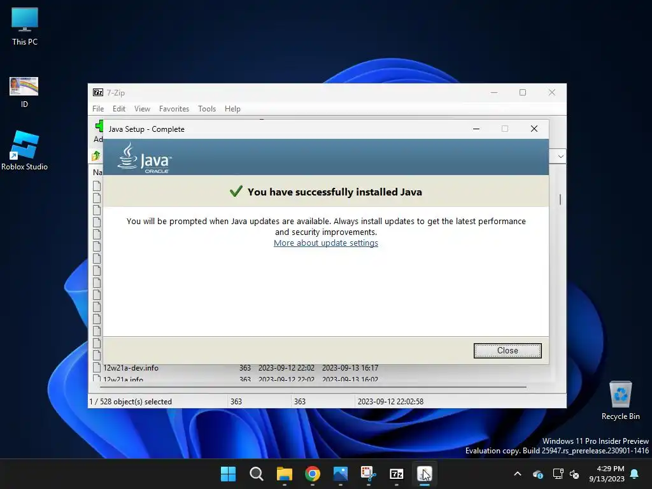This screenshot has height=489, width=652.
Task: Click the Java installer taskbar icon
Action: point(425,474)
